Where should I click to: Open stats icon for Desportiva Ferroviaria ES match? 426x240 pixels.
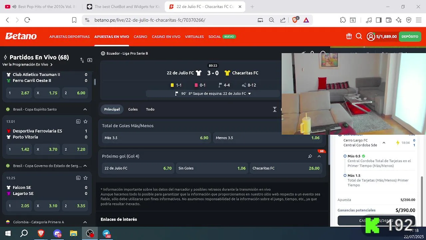click(78, 122)
